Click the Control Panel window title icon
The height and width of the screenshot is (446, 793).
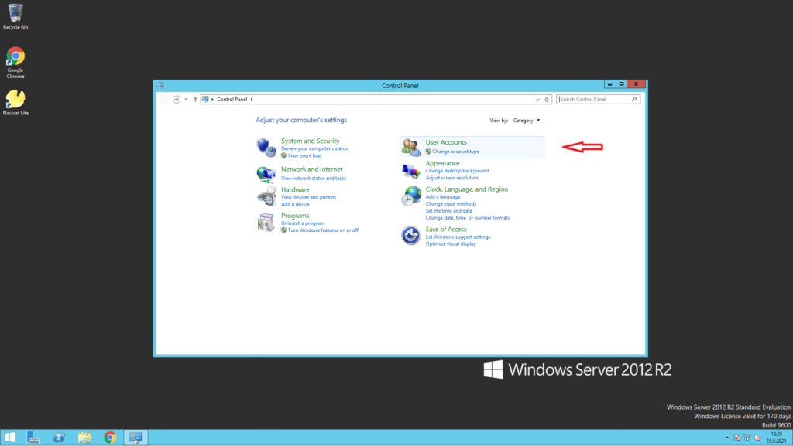[x=160, y=86]
